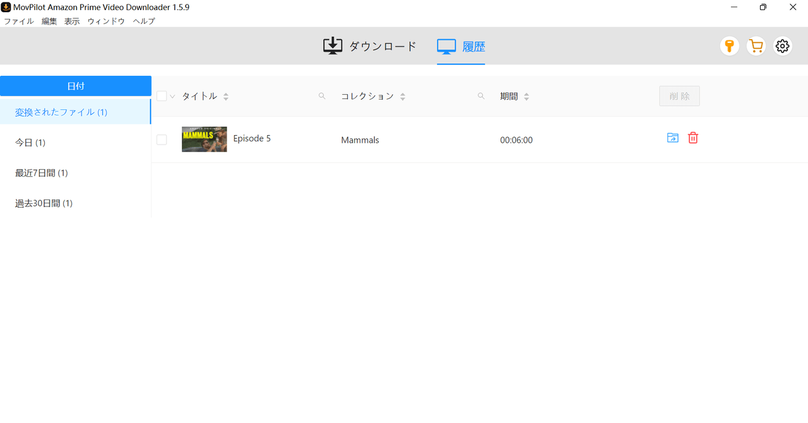Close the MovPilot window

(793, 7)
